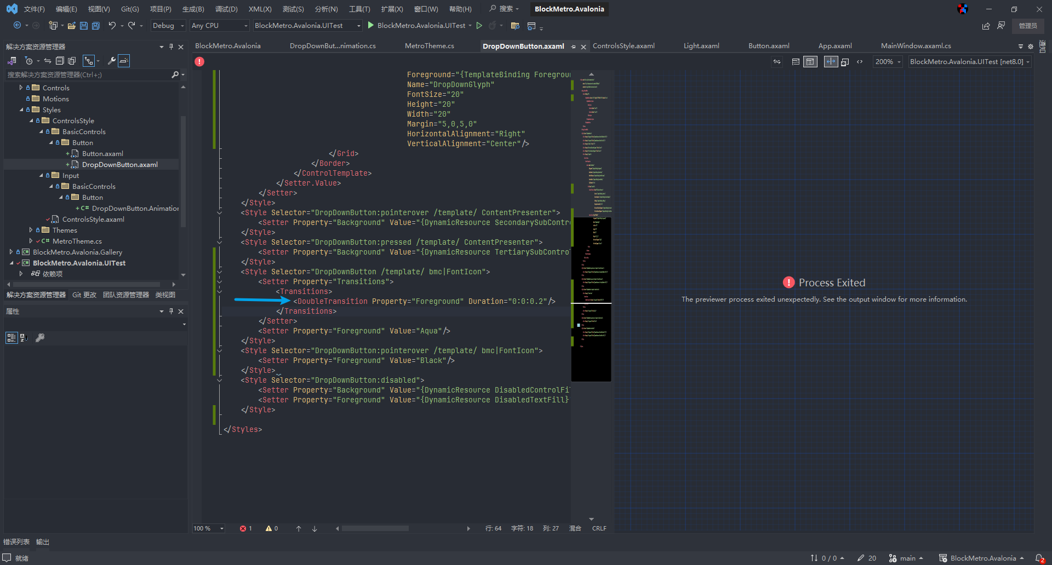Click the Properties panel alphabetical sort icon

point(24,338)
